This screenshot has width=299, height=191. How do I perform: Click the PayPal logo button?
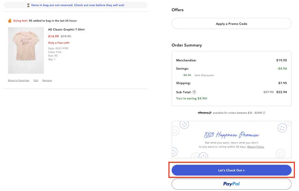(231, 184)
